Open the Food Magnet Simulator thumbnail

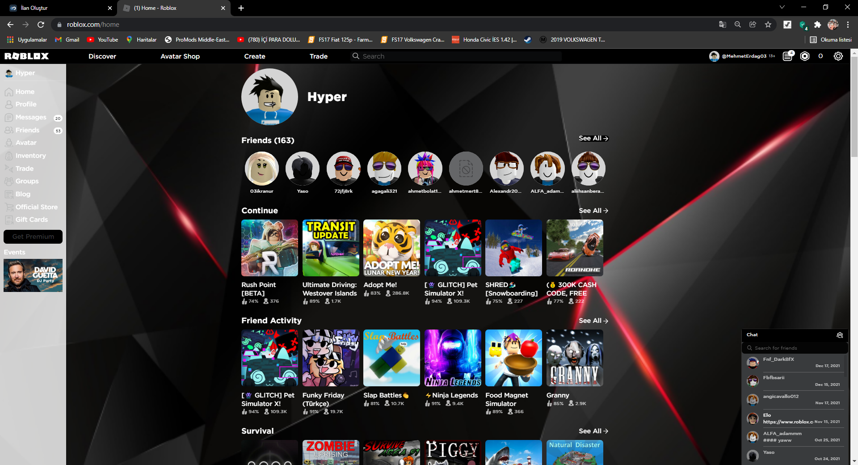[513, 358]
